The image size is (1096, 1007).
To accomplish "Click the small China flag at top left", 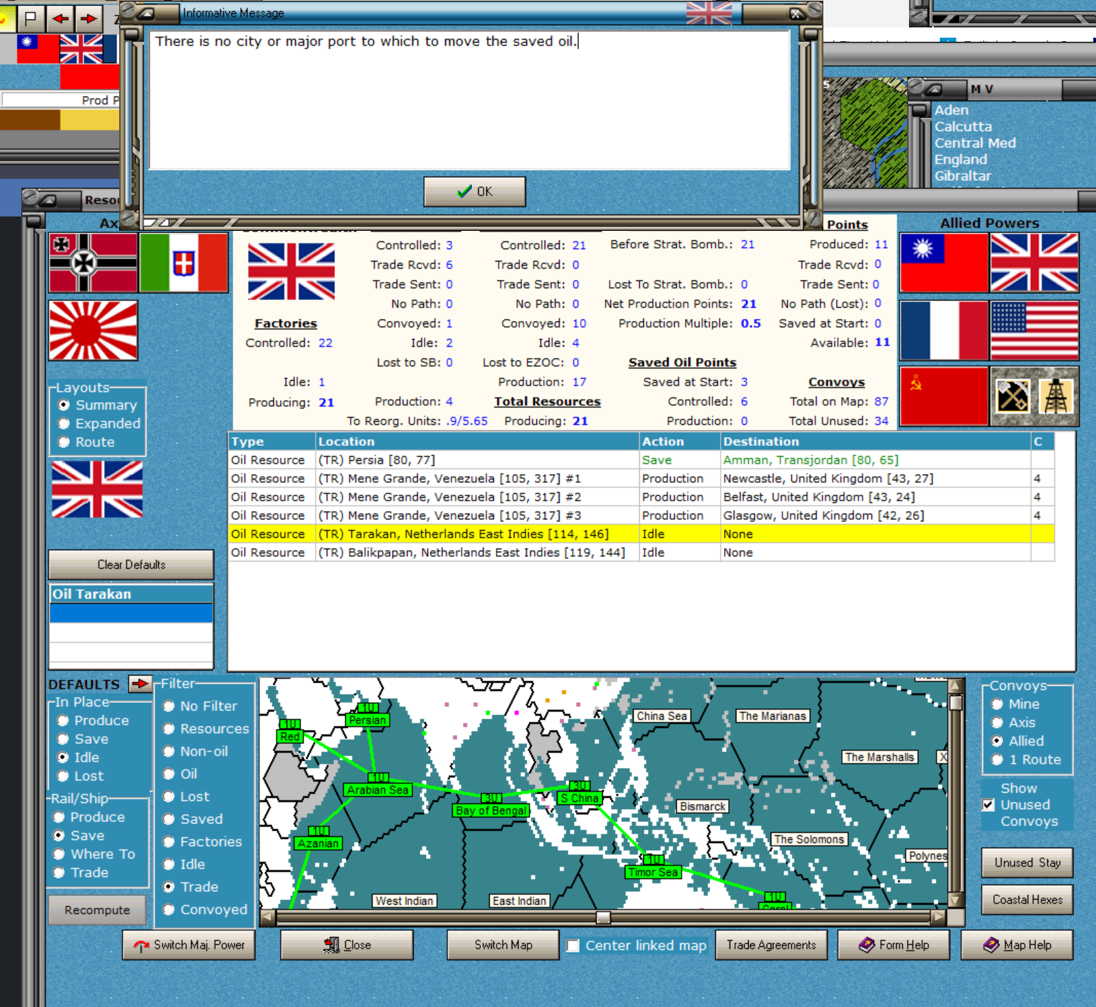I will [38, 49].
